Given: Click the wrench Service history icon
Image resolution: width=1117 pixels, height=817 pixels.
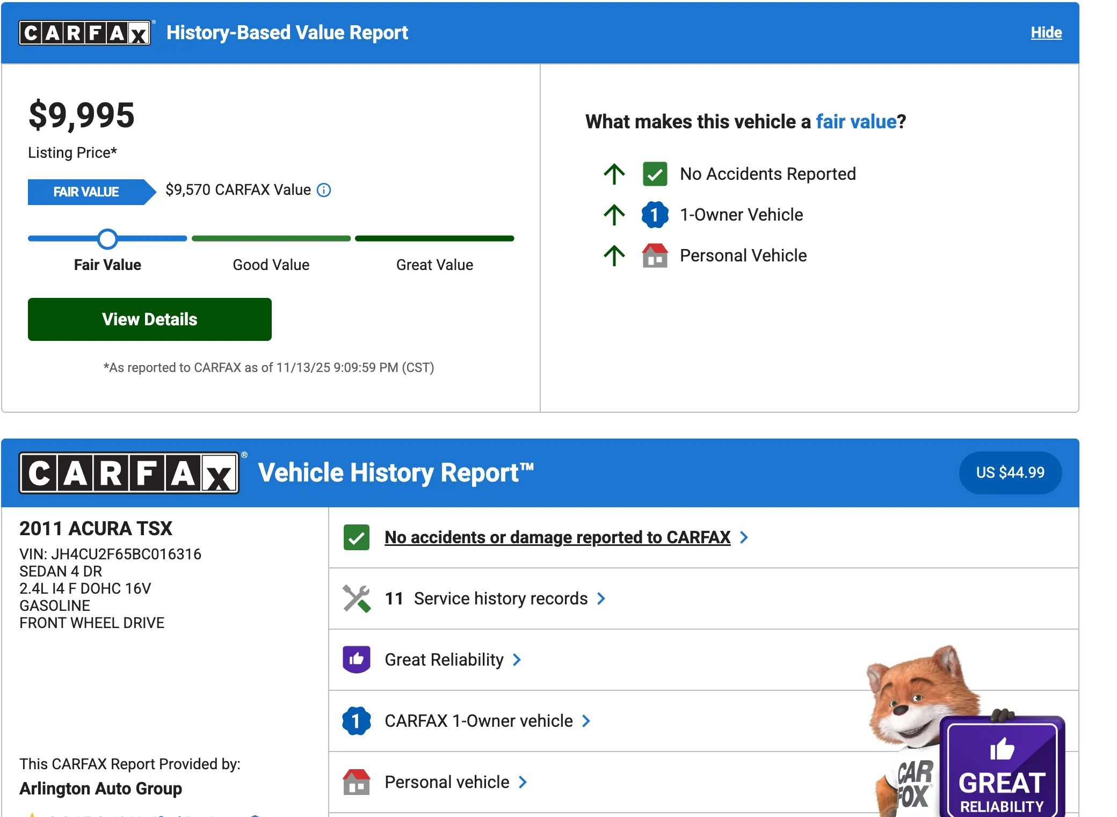Looking at the screenshot, I should 356,599.
